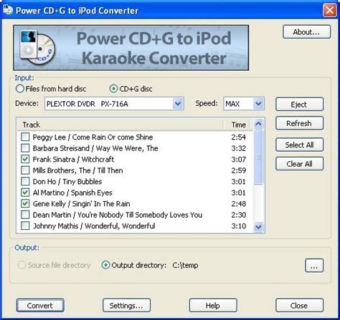
Task: Sort by the Track column header
Action: (x=120, y=125)
